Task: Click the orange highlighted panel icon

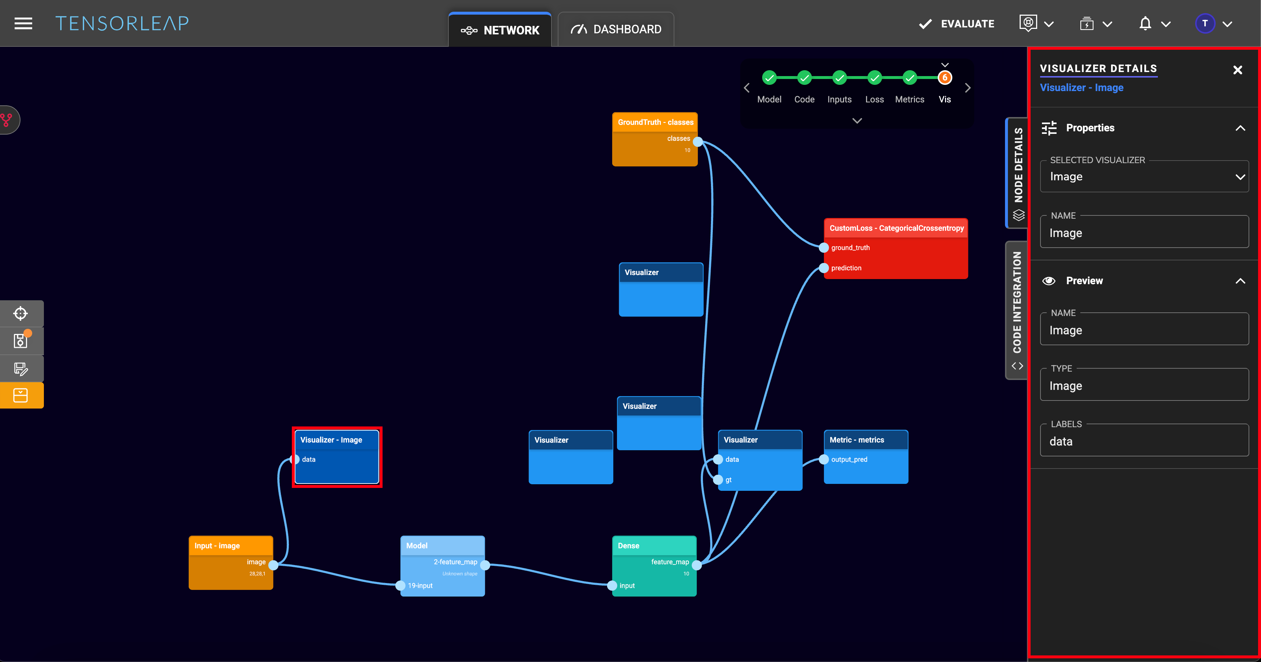Action: point(20,396)
